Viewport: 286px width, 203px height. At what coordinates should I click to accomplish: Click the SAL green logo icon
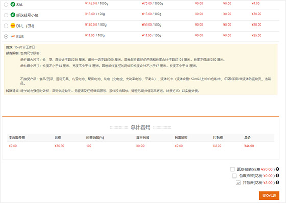[x=13, y=4]
